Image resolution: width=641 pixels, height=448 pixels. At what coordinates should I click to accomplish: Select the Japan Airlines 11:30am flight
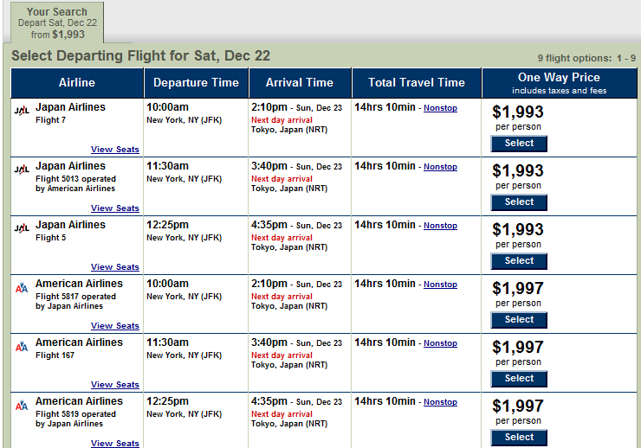pos(519,202)
